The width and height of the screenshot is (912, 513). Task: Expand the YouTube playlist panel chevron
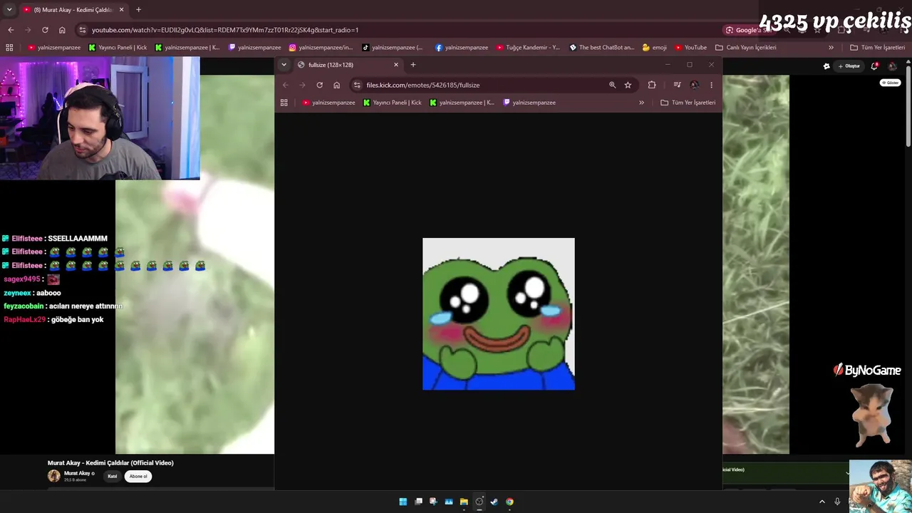(x=847, y=472)
